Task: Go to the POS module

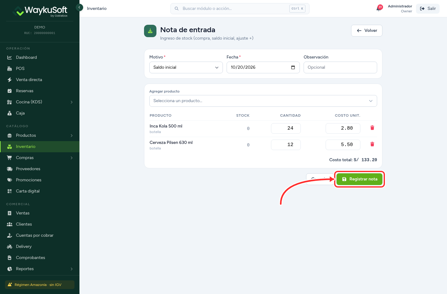Action: [x=40, y=68]
